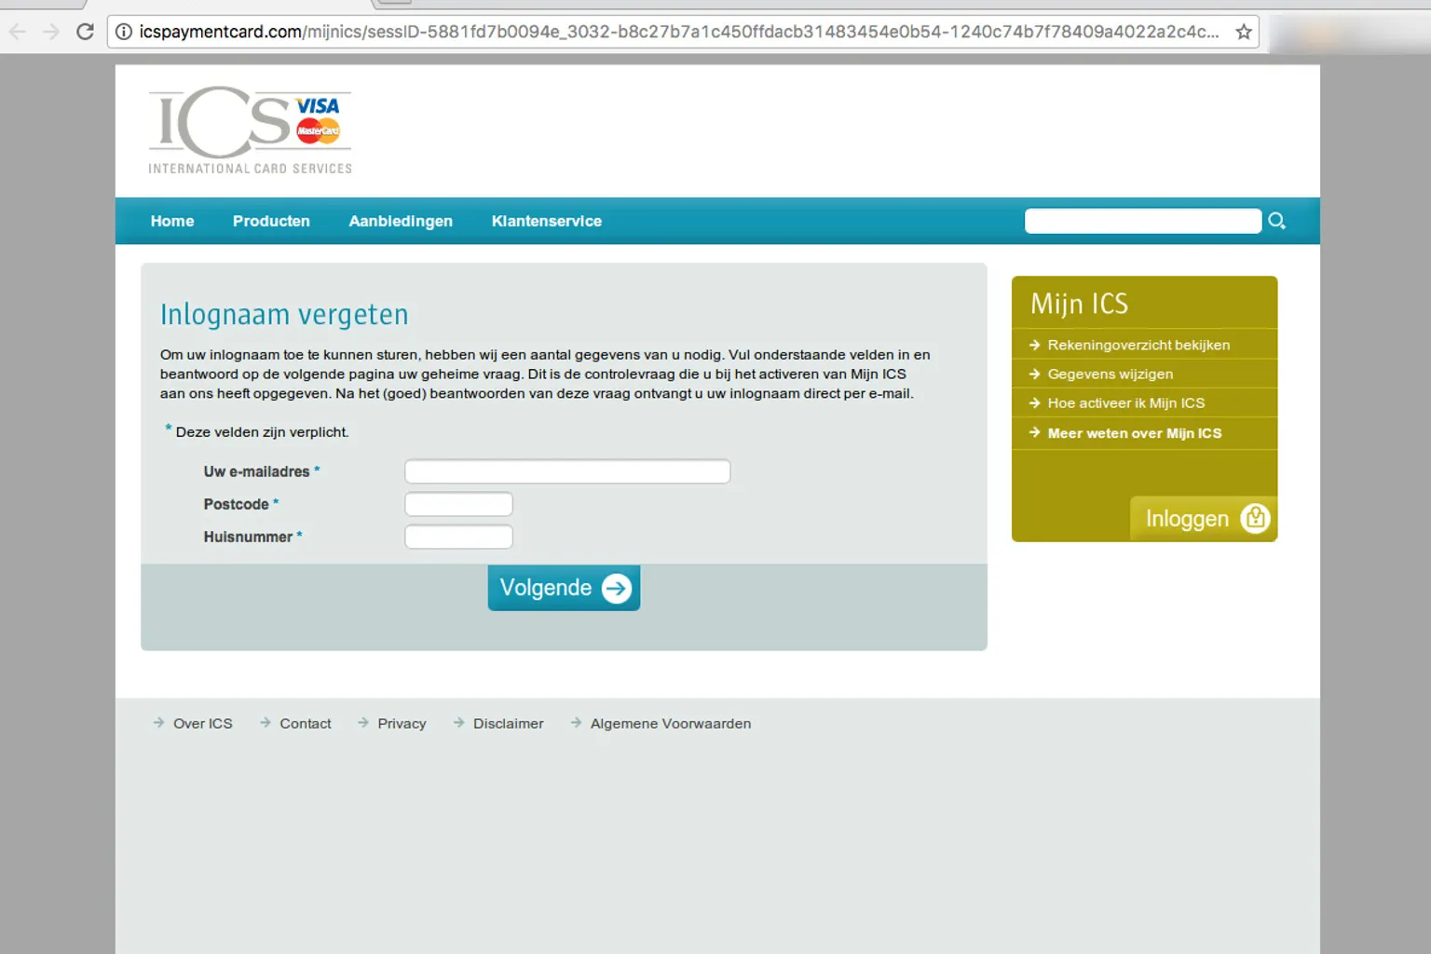This screenshot has width=1431, height=954.
Task: Click the site information icon in address bar
Action: (x=123, y=32)
